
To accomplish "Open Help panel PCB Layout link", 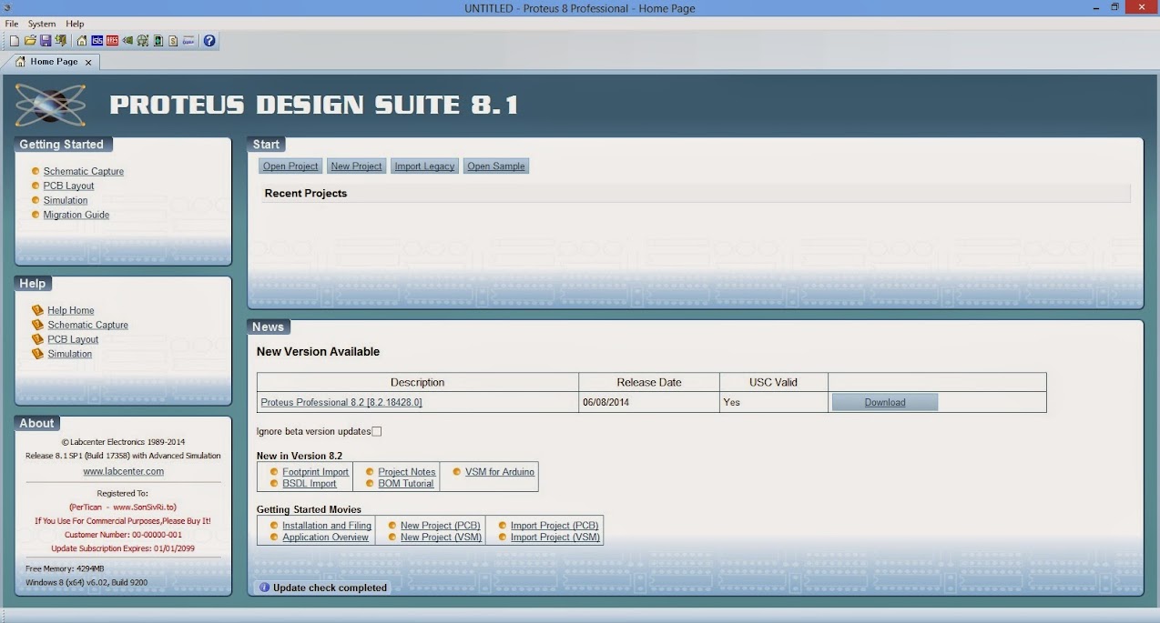I will pos(73,339).
